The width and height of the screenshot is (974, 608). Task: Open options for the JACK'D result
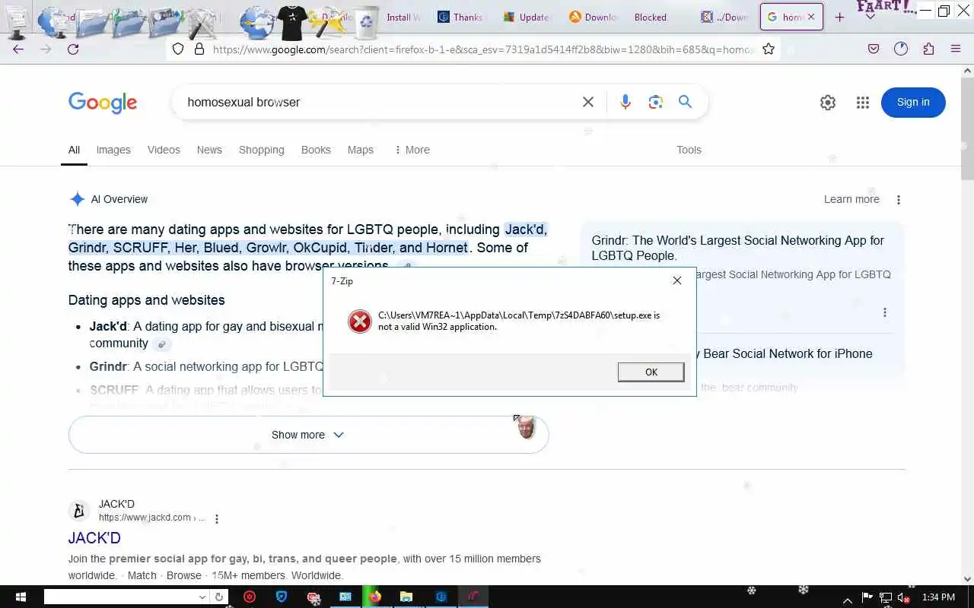217,519
